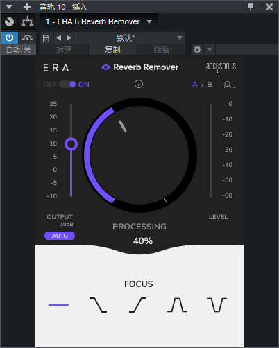Select the flat focus curve
Image resolution: width=279 pixels, height=348 pixels.
[x=58, y=305]
